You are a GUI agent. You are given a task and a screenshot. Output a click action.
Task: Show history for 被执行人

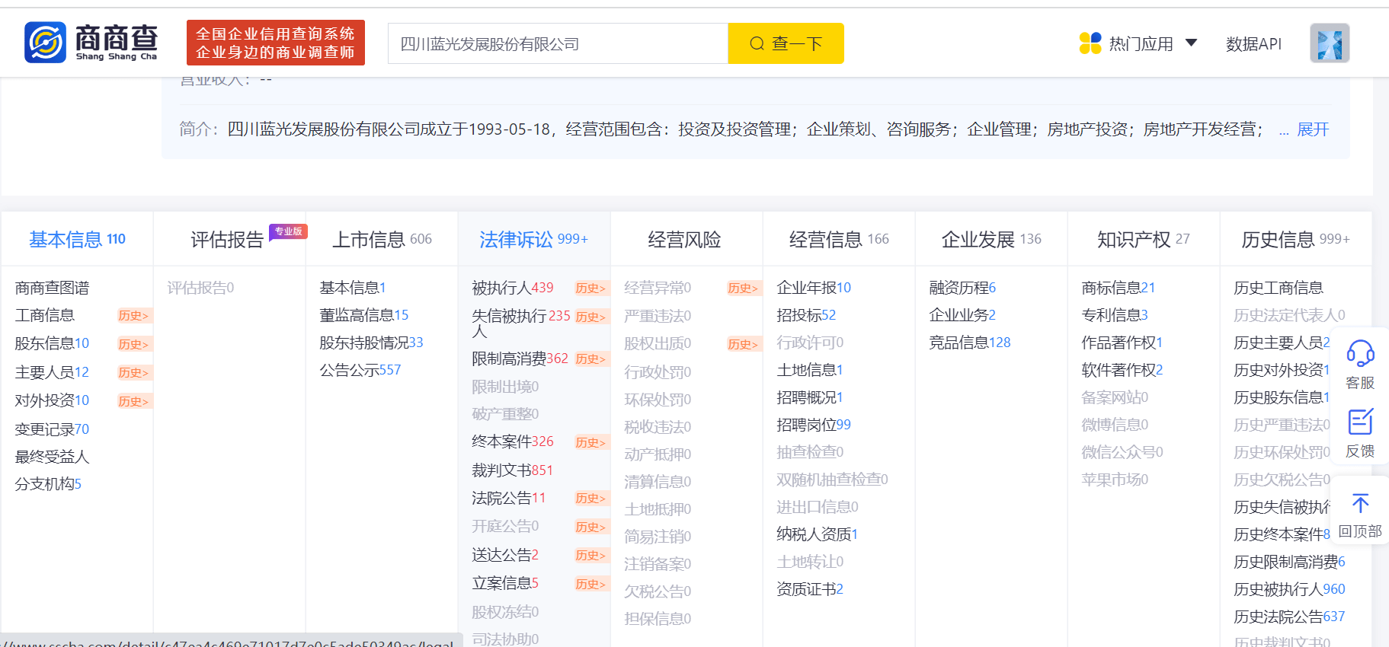click(x=590, y=288)
